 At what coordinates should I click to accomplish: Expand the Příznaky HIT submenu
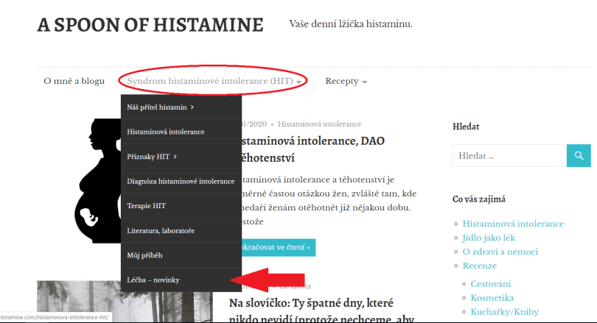(x=152, y=157)
